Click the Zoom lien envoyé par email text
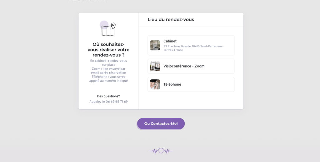Viewport: 320px width, 162px height. (x=108, y=71)
